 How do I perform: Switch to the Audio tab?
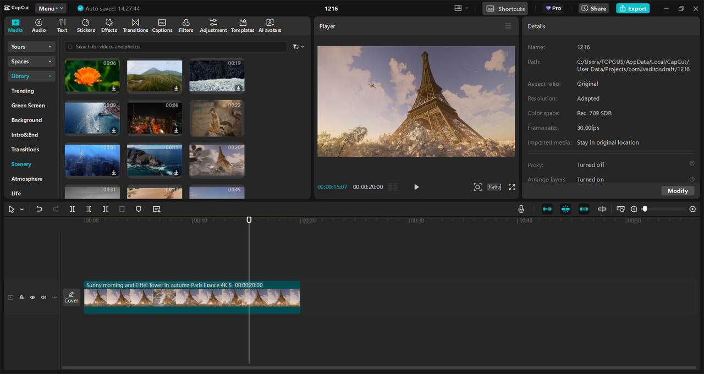coord(39,25)
